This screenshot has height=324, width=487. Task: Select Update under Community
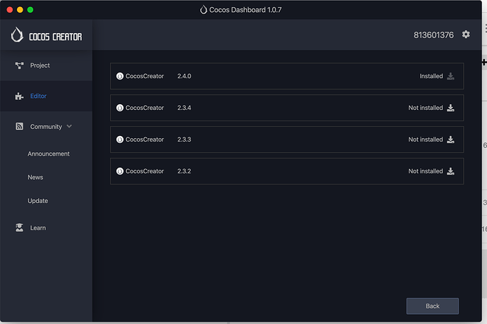[38, 201]
